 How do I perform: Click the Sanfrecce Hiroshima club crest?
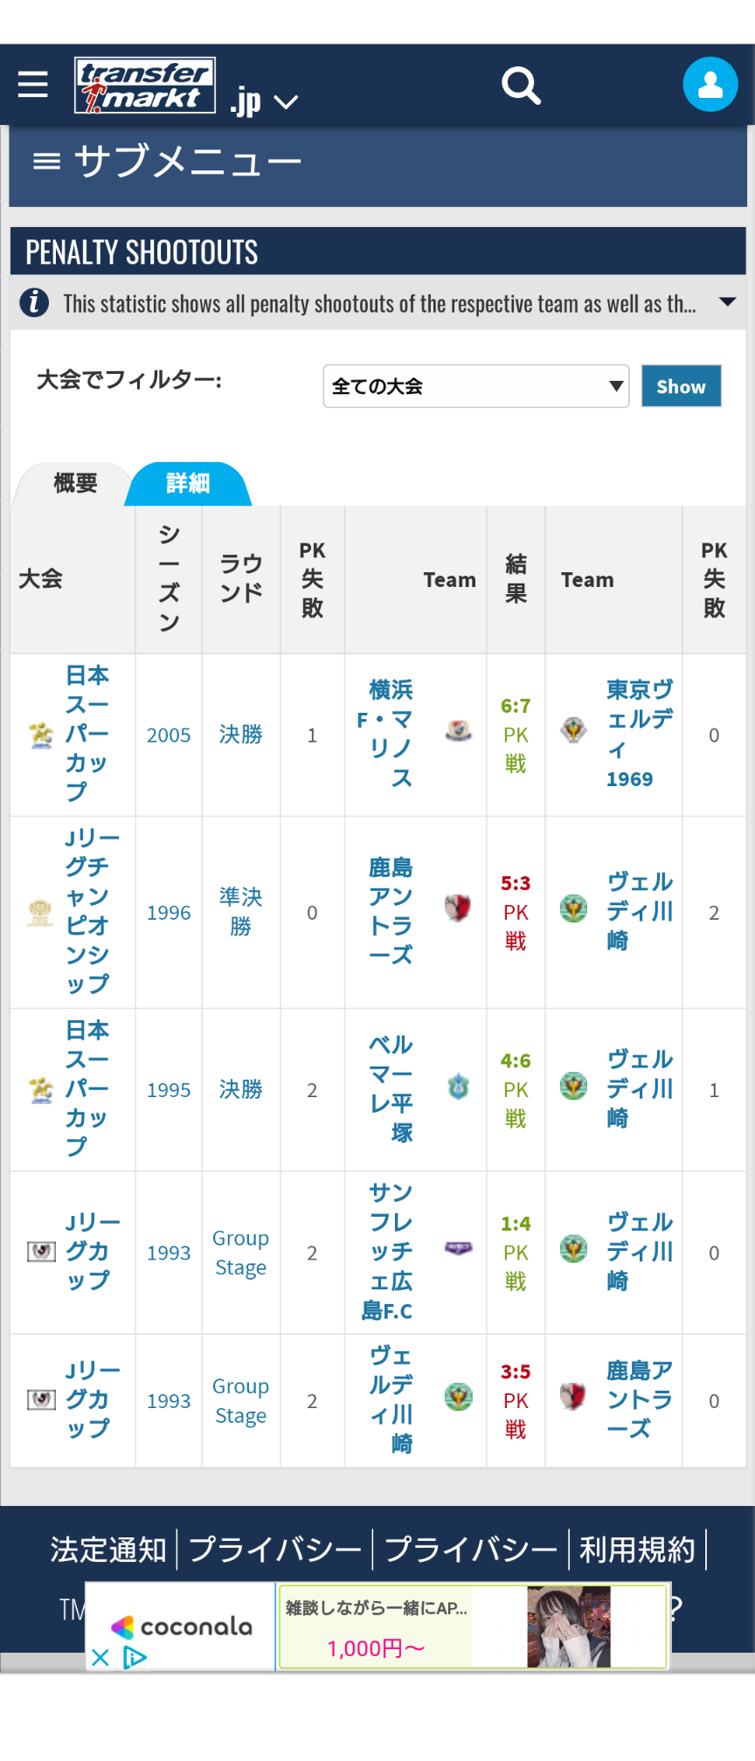pos(459,1248)
